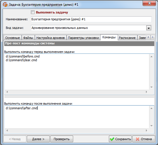Screen dimensions: 158x145
Task: Click the application logo in title bar
Action: (x=5, y=5)
